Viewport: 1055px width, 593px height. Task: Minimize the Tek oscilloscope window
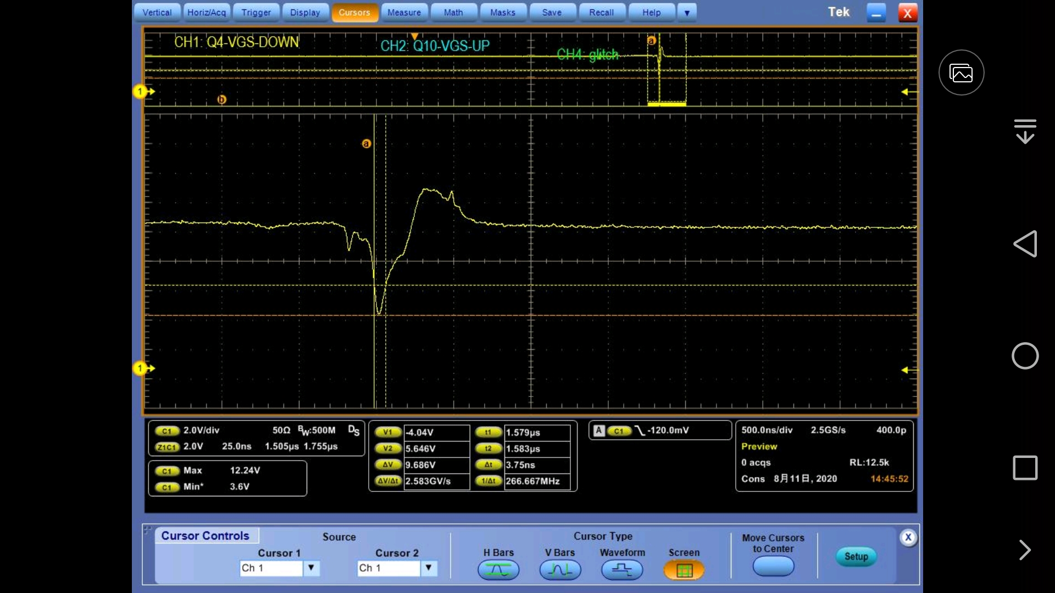click(x=876, y=13)
